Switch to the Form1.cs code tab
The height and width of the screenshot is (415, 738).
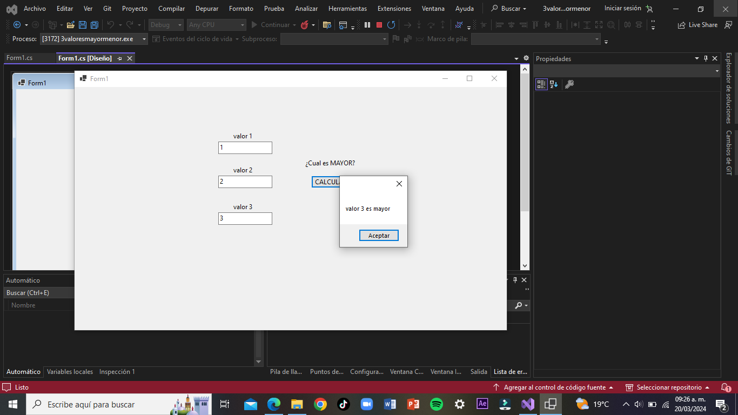tap(19, 58)
